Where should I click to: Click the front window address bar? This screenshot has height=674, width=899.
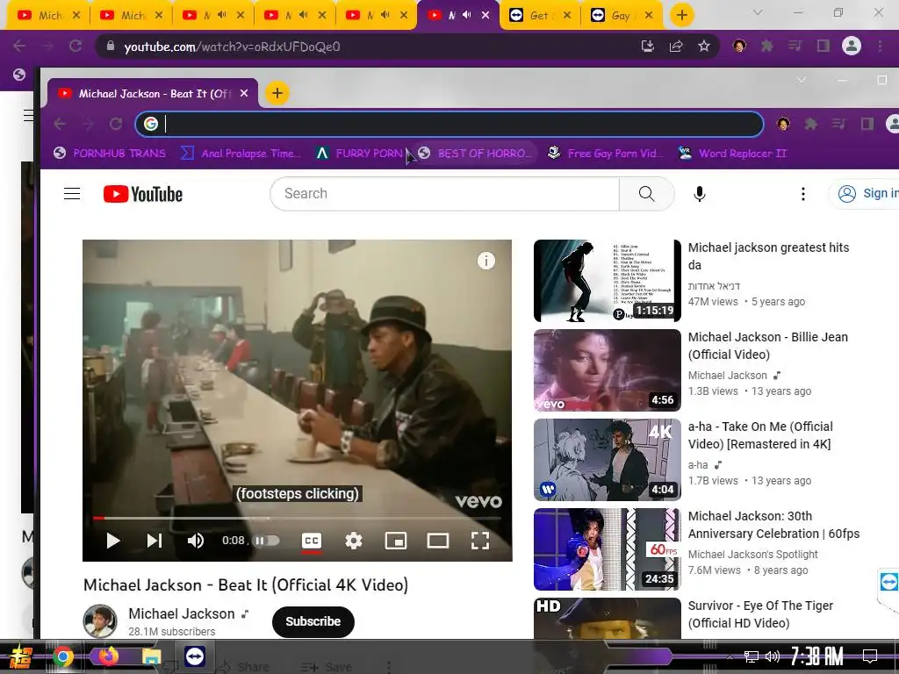[449, 124]
